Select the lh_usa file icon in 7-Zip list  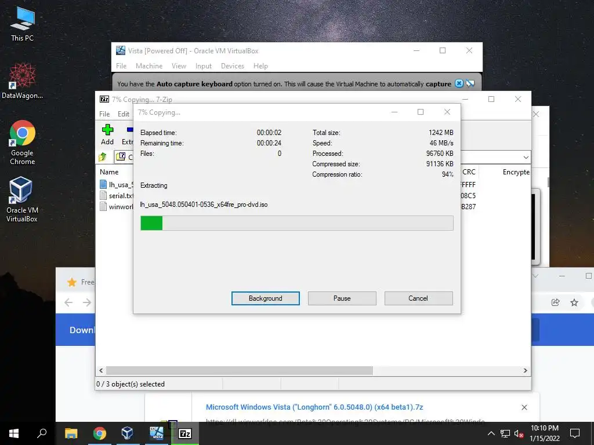click(103, 184)
